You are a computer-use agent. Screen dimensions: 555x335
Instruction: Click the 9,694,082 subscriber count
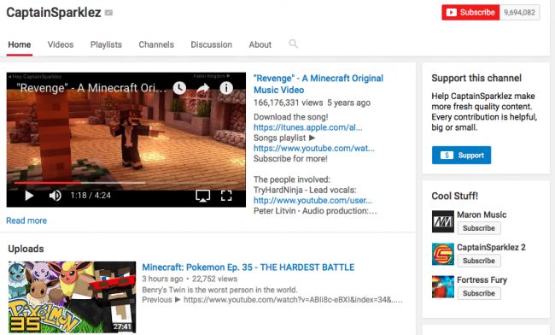click(x=519, y=13)
